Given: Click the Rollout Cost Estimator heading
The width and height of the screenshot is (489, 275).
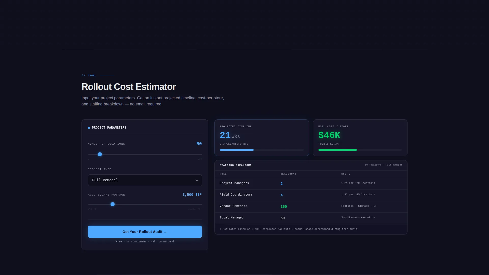Looking at the screenshot, I should (129, 87).
